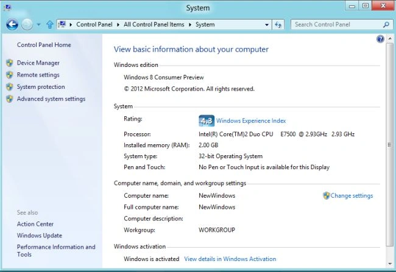View details in Windows Activation

[x=230, y=259]
